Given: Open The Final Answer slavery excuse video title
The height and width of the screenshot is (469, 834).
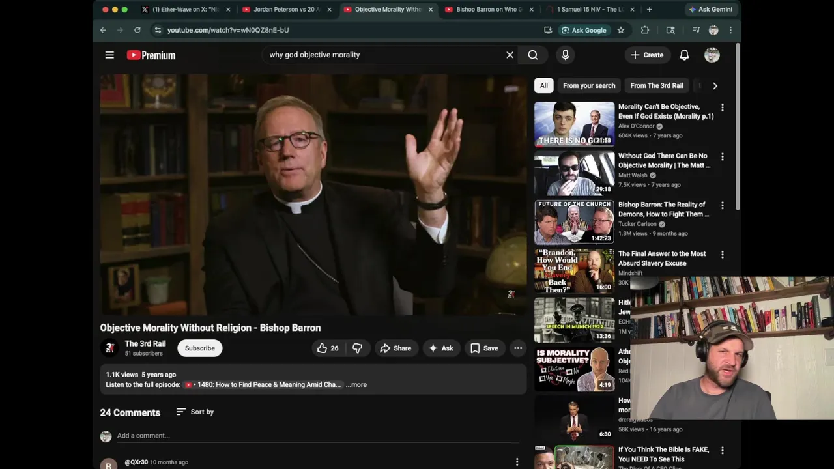Looking at the screenshot, I should (x=662, y=258).
